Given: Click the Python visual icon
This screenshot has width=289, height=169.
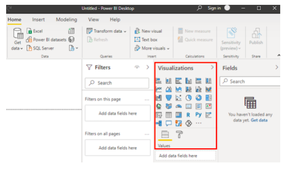Looking at the screenshot, I should (x=199, y=115).
